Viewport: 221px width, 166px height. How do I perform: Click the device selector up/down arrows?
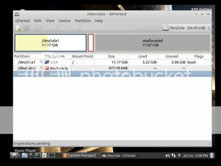209,28
